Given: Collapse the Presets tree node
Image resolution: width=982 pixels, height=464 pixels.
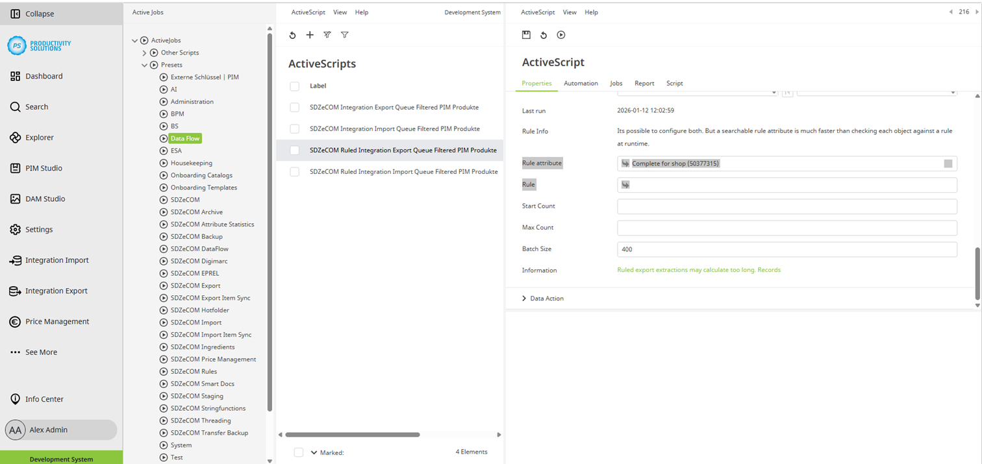Looking at the screenshot, I should (x=144, y=65).
